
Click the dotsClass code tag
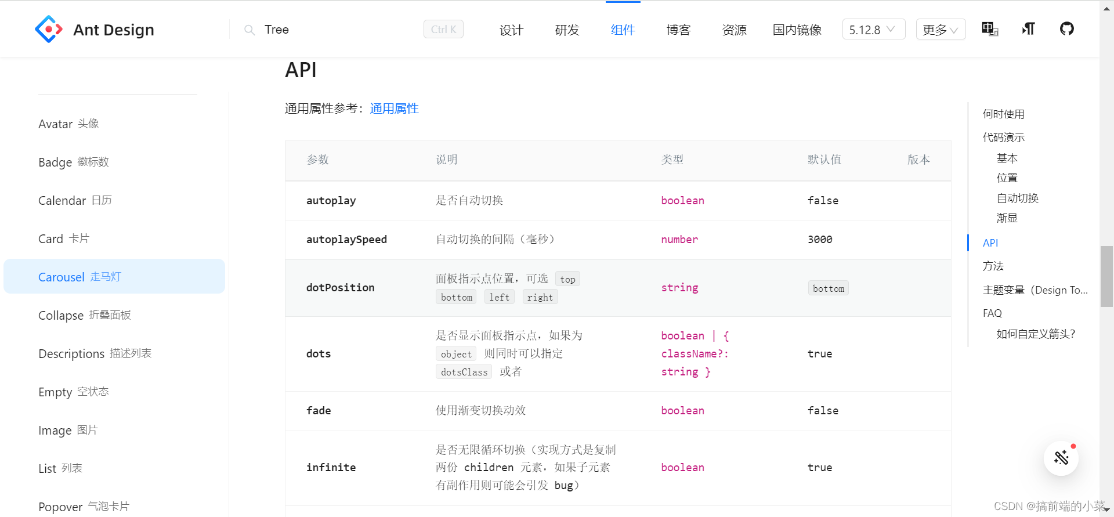464,372
